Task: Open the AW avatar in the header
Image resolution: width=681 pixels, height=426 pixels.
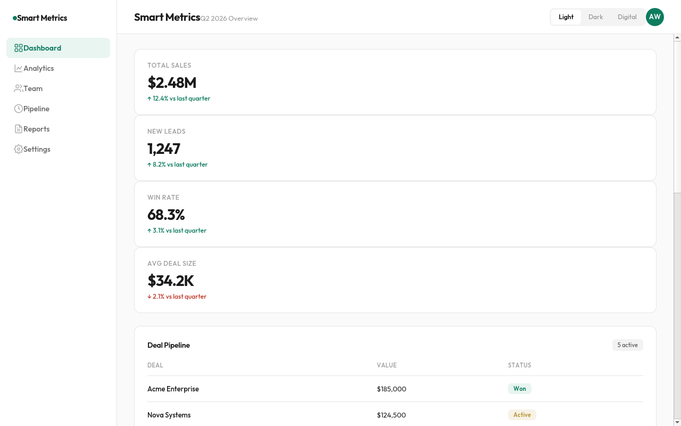Action: (x=655, y=17)
